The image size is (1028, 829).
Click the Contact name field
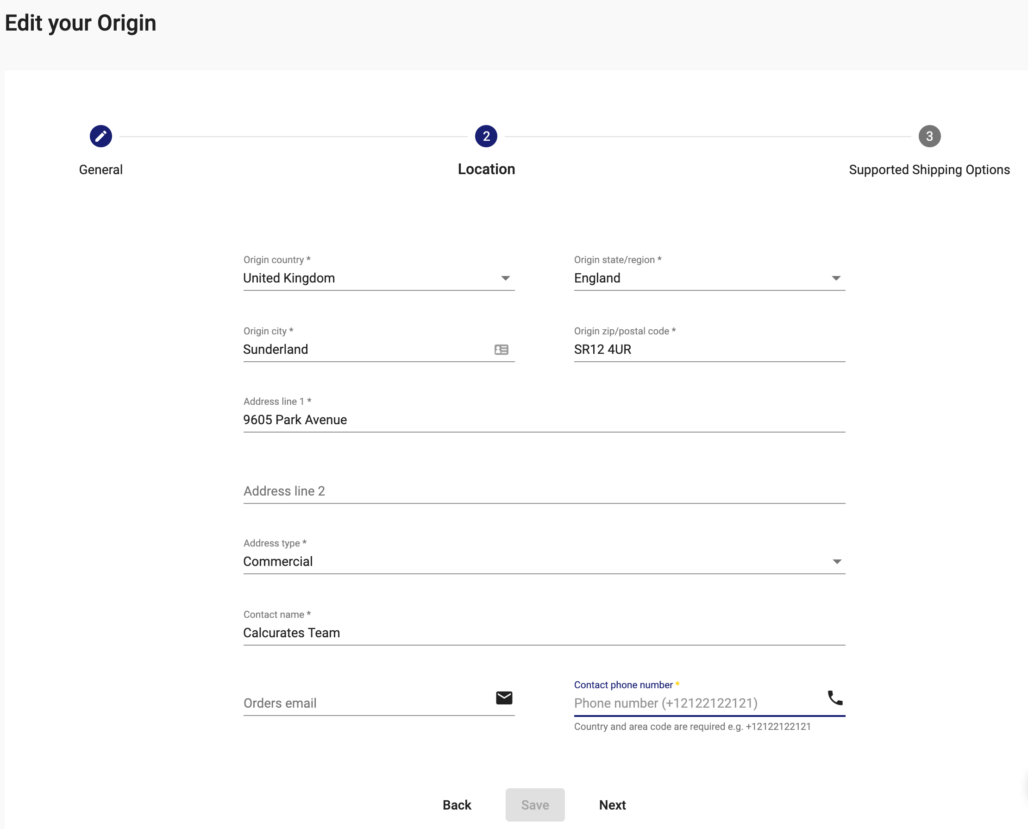[544, 633]
